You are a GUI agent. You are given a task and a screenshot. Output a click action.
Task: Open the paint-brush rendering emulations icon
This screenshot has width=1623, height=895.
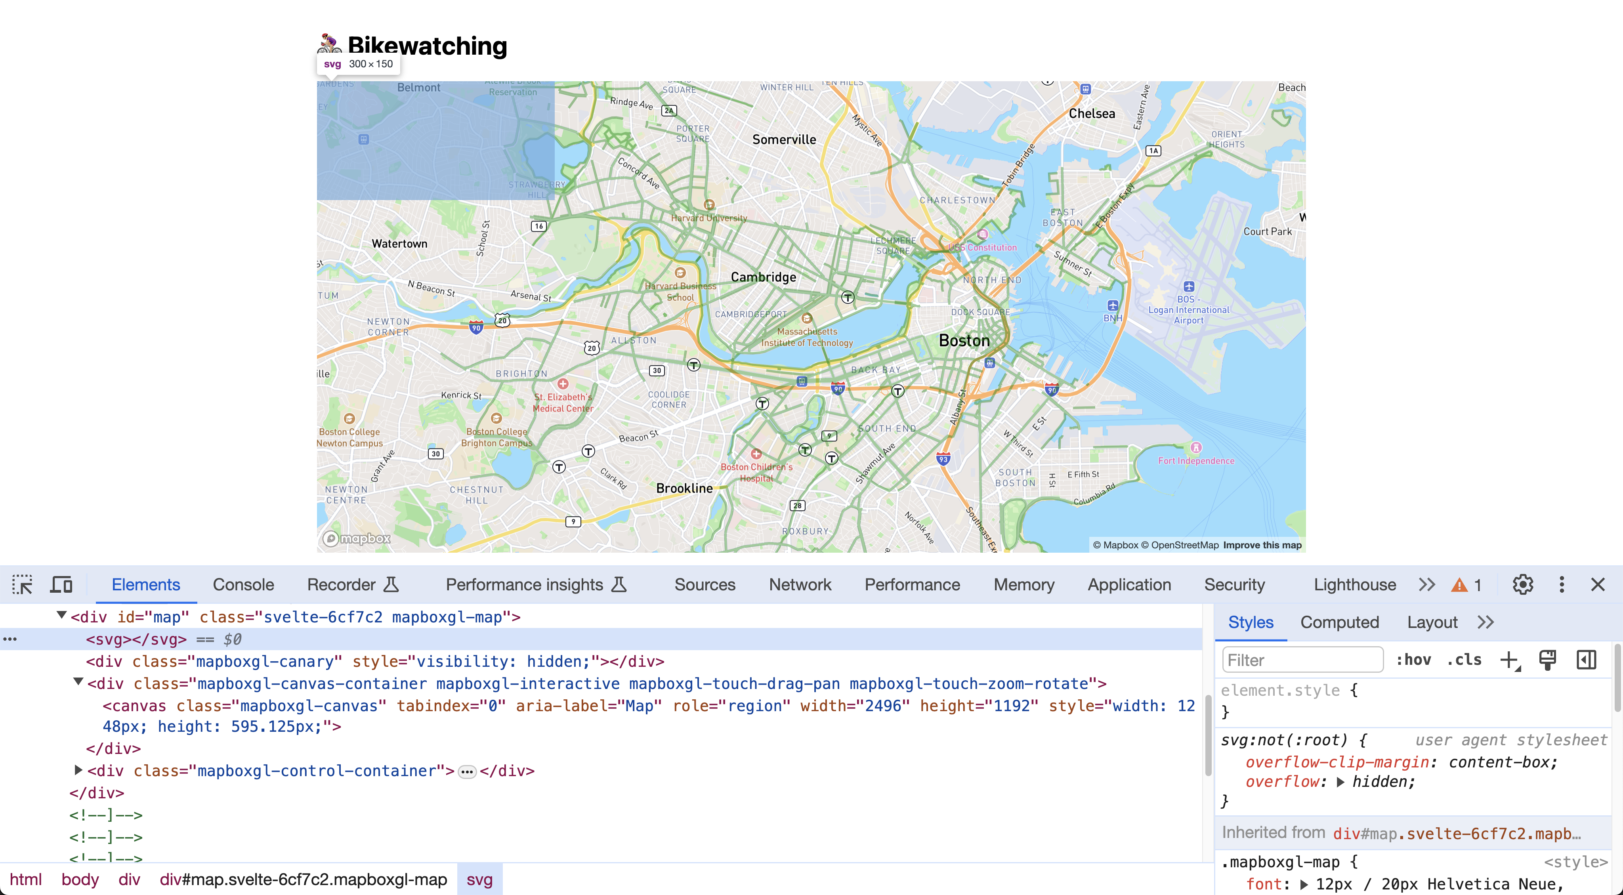coord(1547,660)
